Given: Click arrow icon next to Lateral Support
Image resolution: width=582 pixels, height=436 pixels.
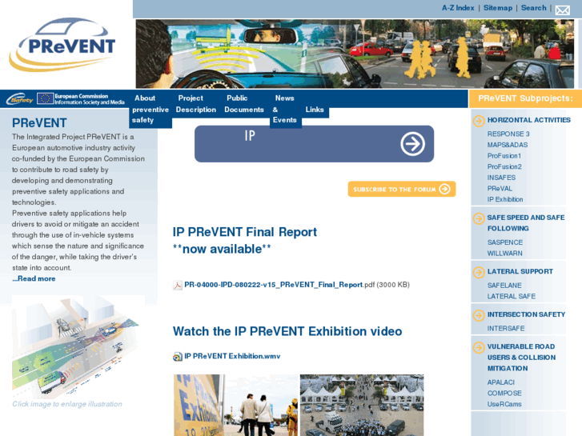Looking at the screenshot, I should [x=479, y=272].
